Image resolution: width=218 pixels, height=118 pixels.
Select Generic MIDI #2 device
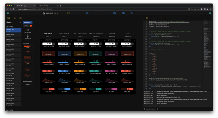click(14, 35)
